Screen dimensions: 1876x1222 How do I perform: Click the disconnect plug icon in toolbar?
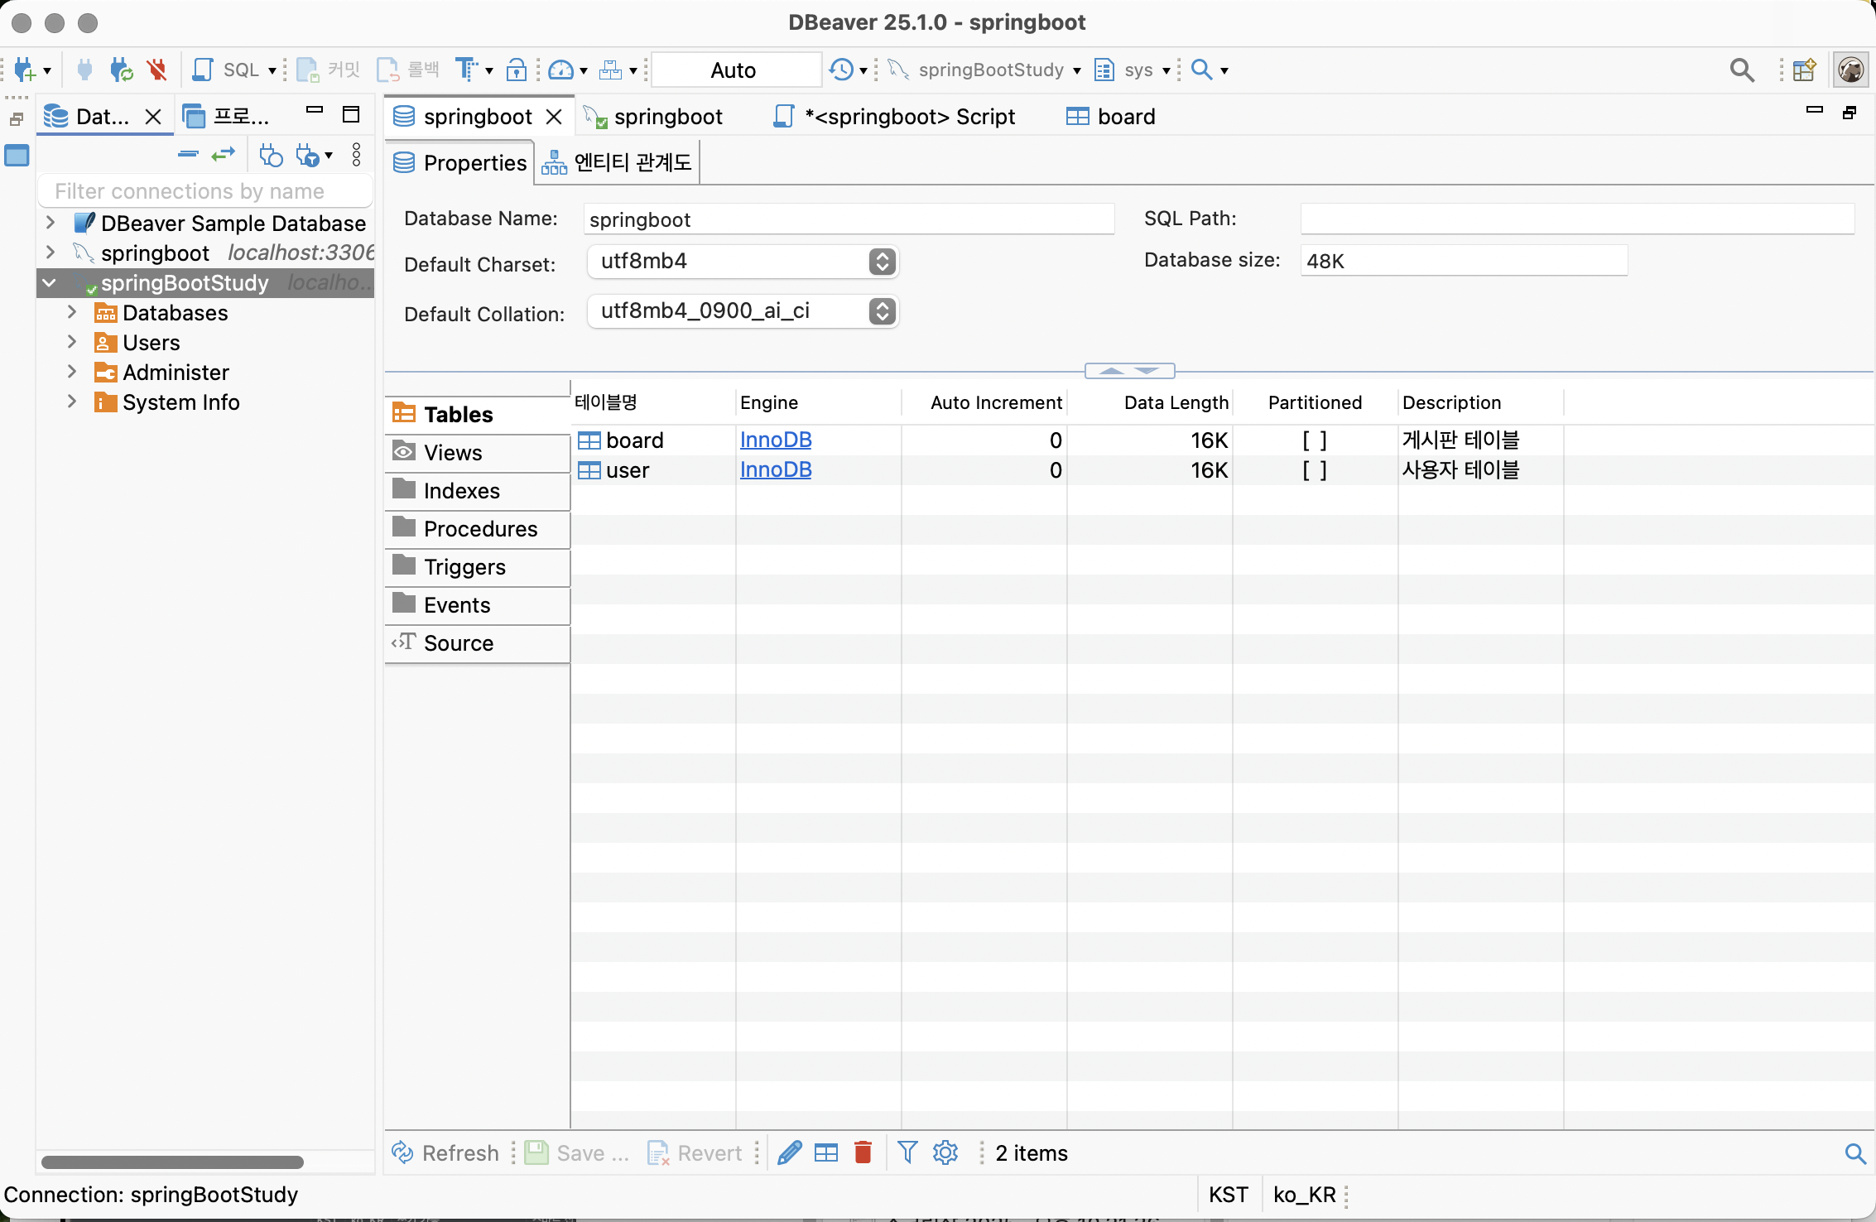(x=156, y=70)
